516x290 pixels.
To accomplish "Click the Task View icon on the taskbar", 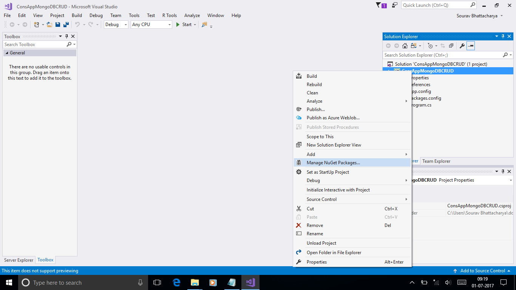I will (157, 282).
